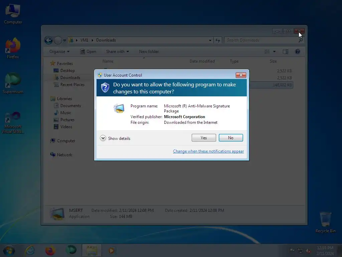The image size is (342, 257).
Task: Sort by Type column header
Action: pyautogui.click(x=234, y=62)
